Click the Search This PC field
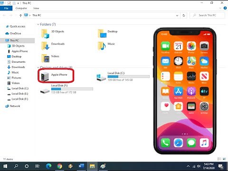 [207, 15]
